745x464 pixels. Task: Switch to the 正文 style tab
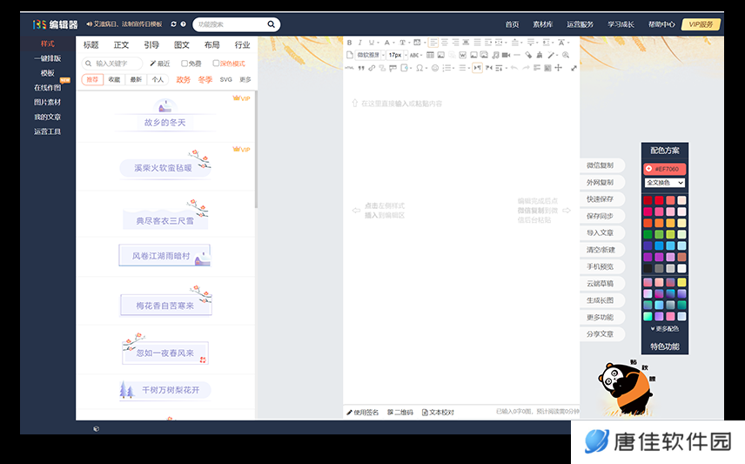tap(121, 44)
